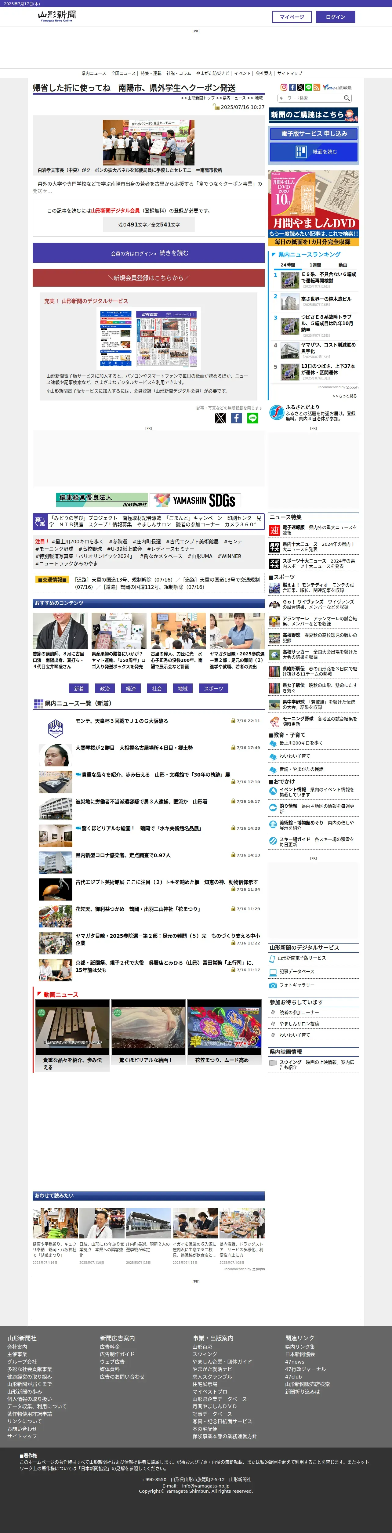
Task: Filter news by the スポーツ button
Action: [x=213, y=689]
